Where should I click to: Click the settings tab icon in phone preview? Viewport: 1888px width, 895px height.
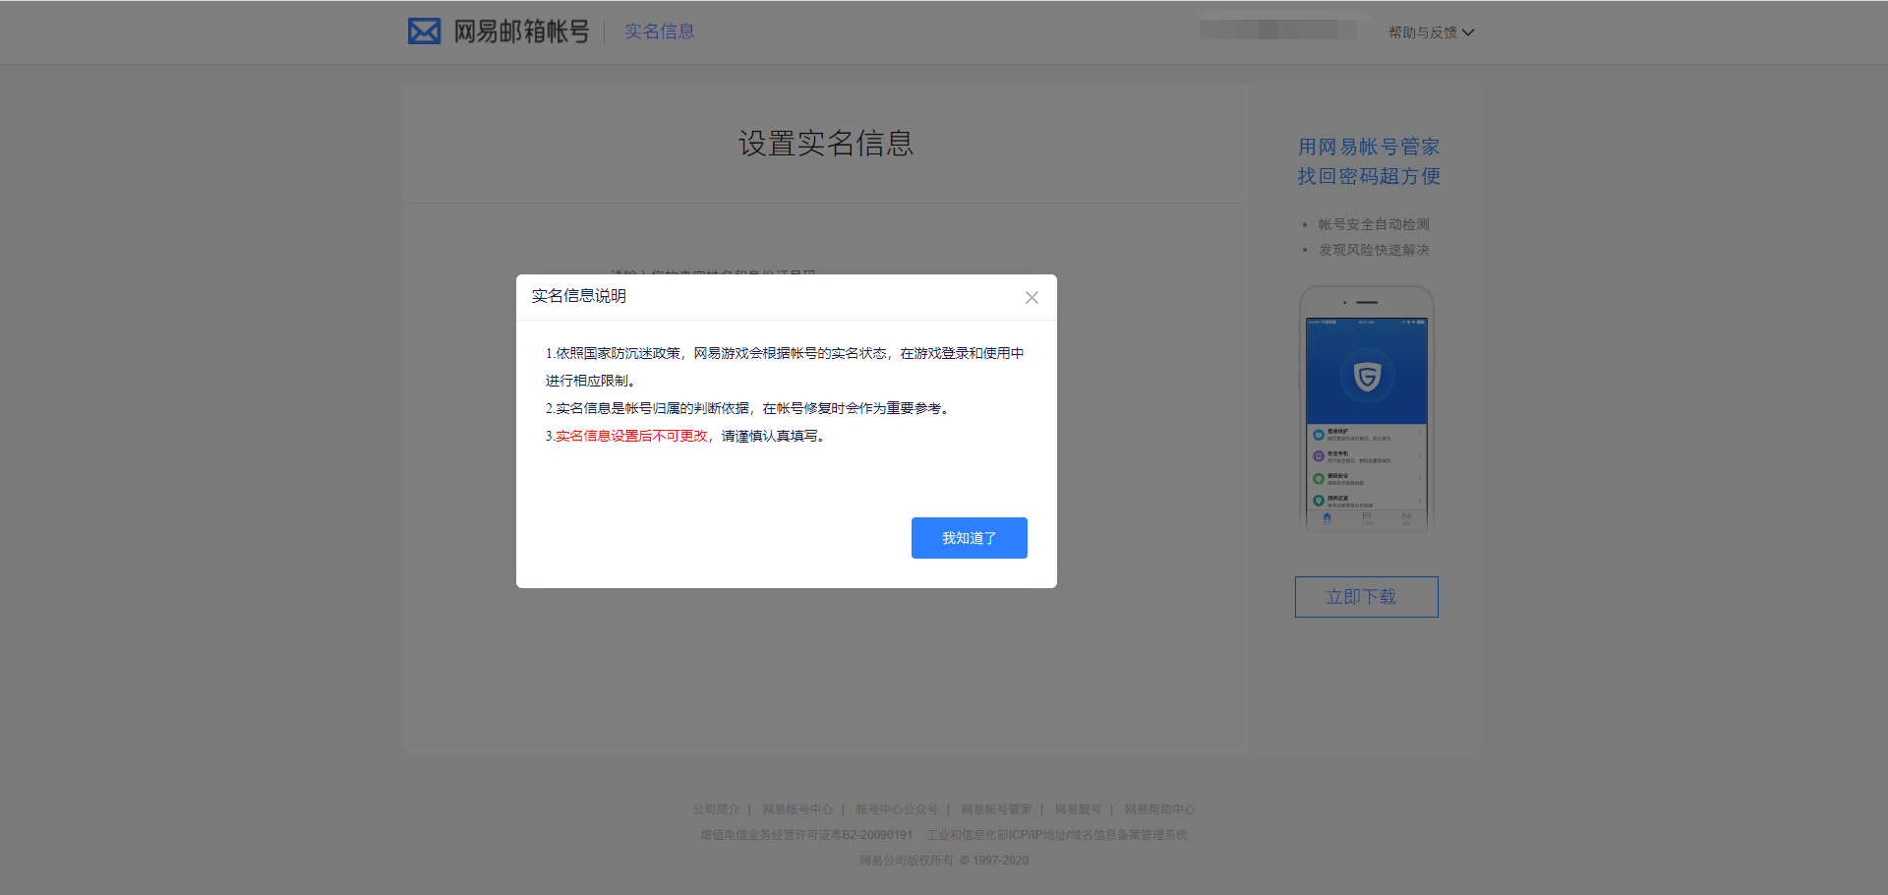[1405, 516]
